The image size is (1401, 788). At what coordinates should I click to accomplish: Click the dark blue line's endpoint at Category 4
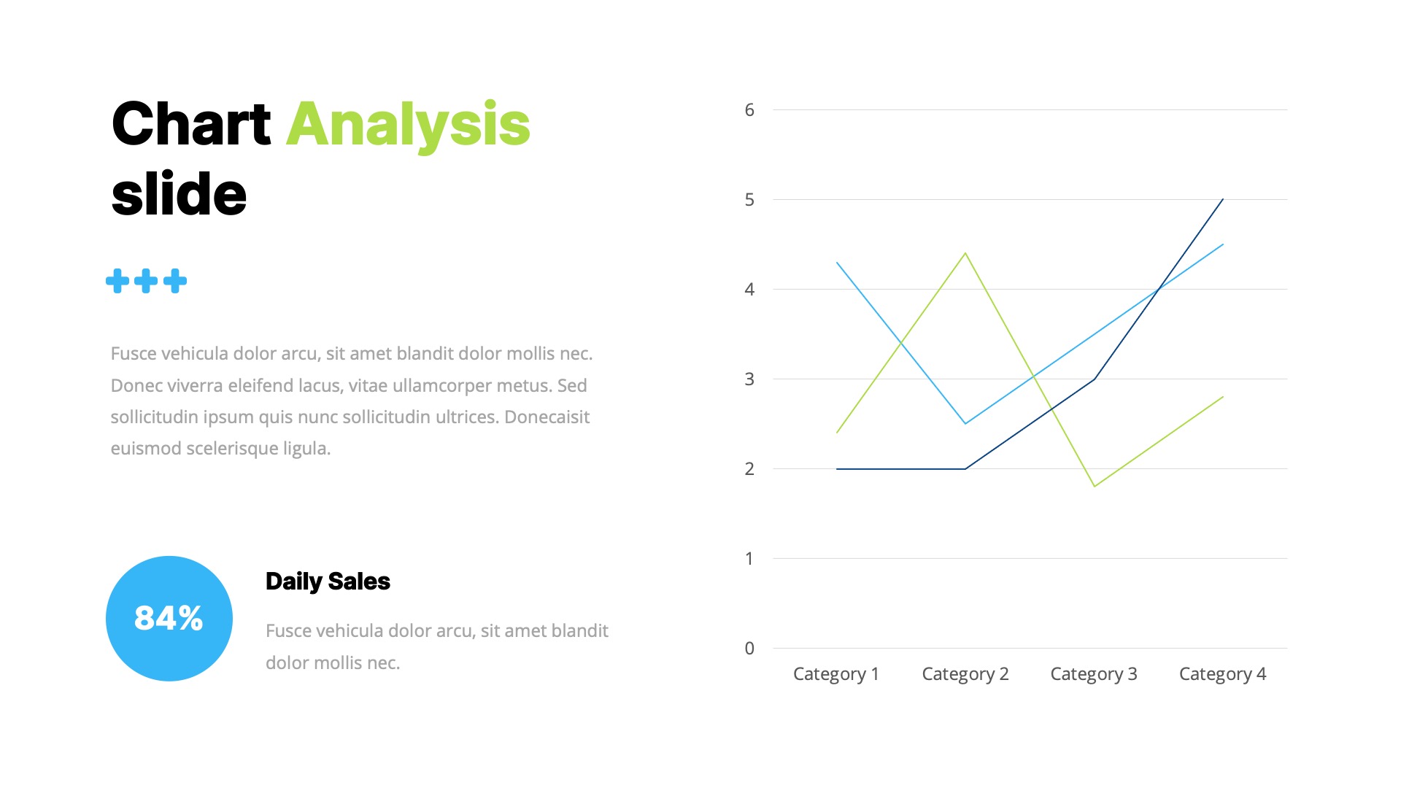point(1222,199)
